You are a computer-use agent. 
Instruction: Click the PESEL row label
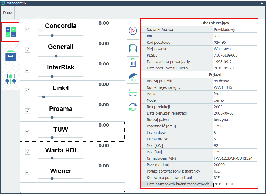click(152, 55)
